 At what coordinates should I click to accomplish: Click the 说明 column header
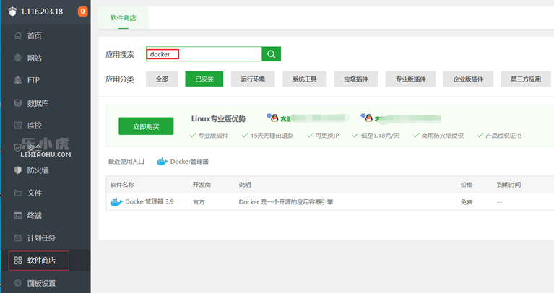tap(245, 185)
